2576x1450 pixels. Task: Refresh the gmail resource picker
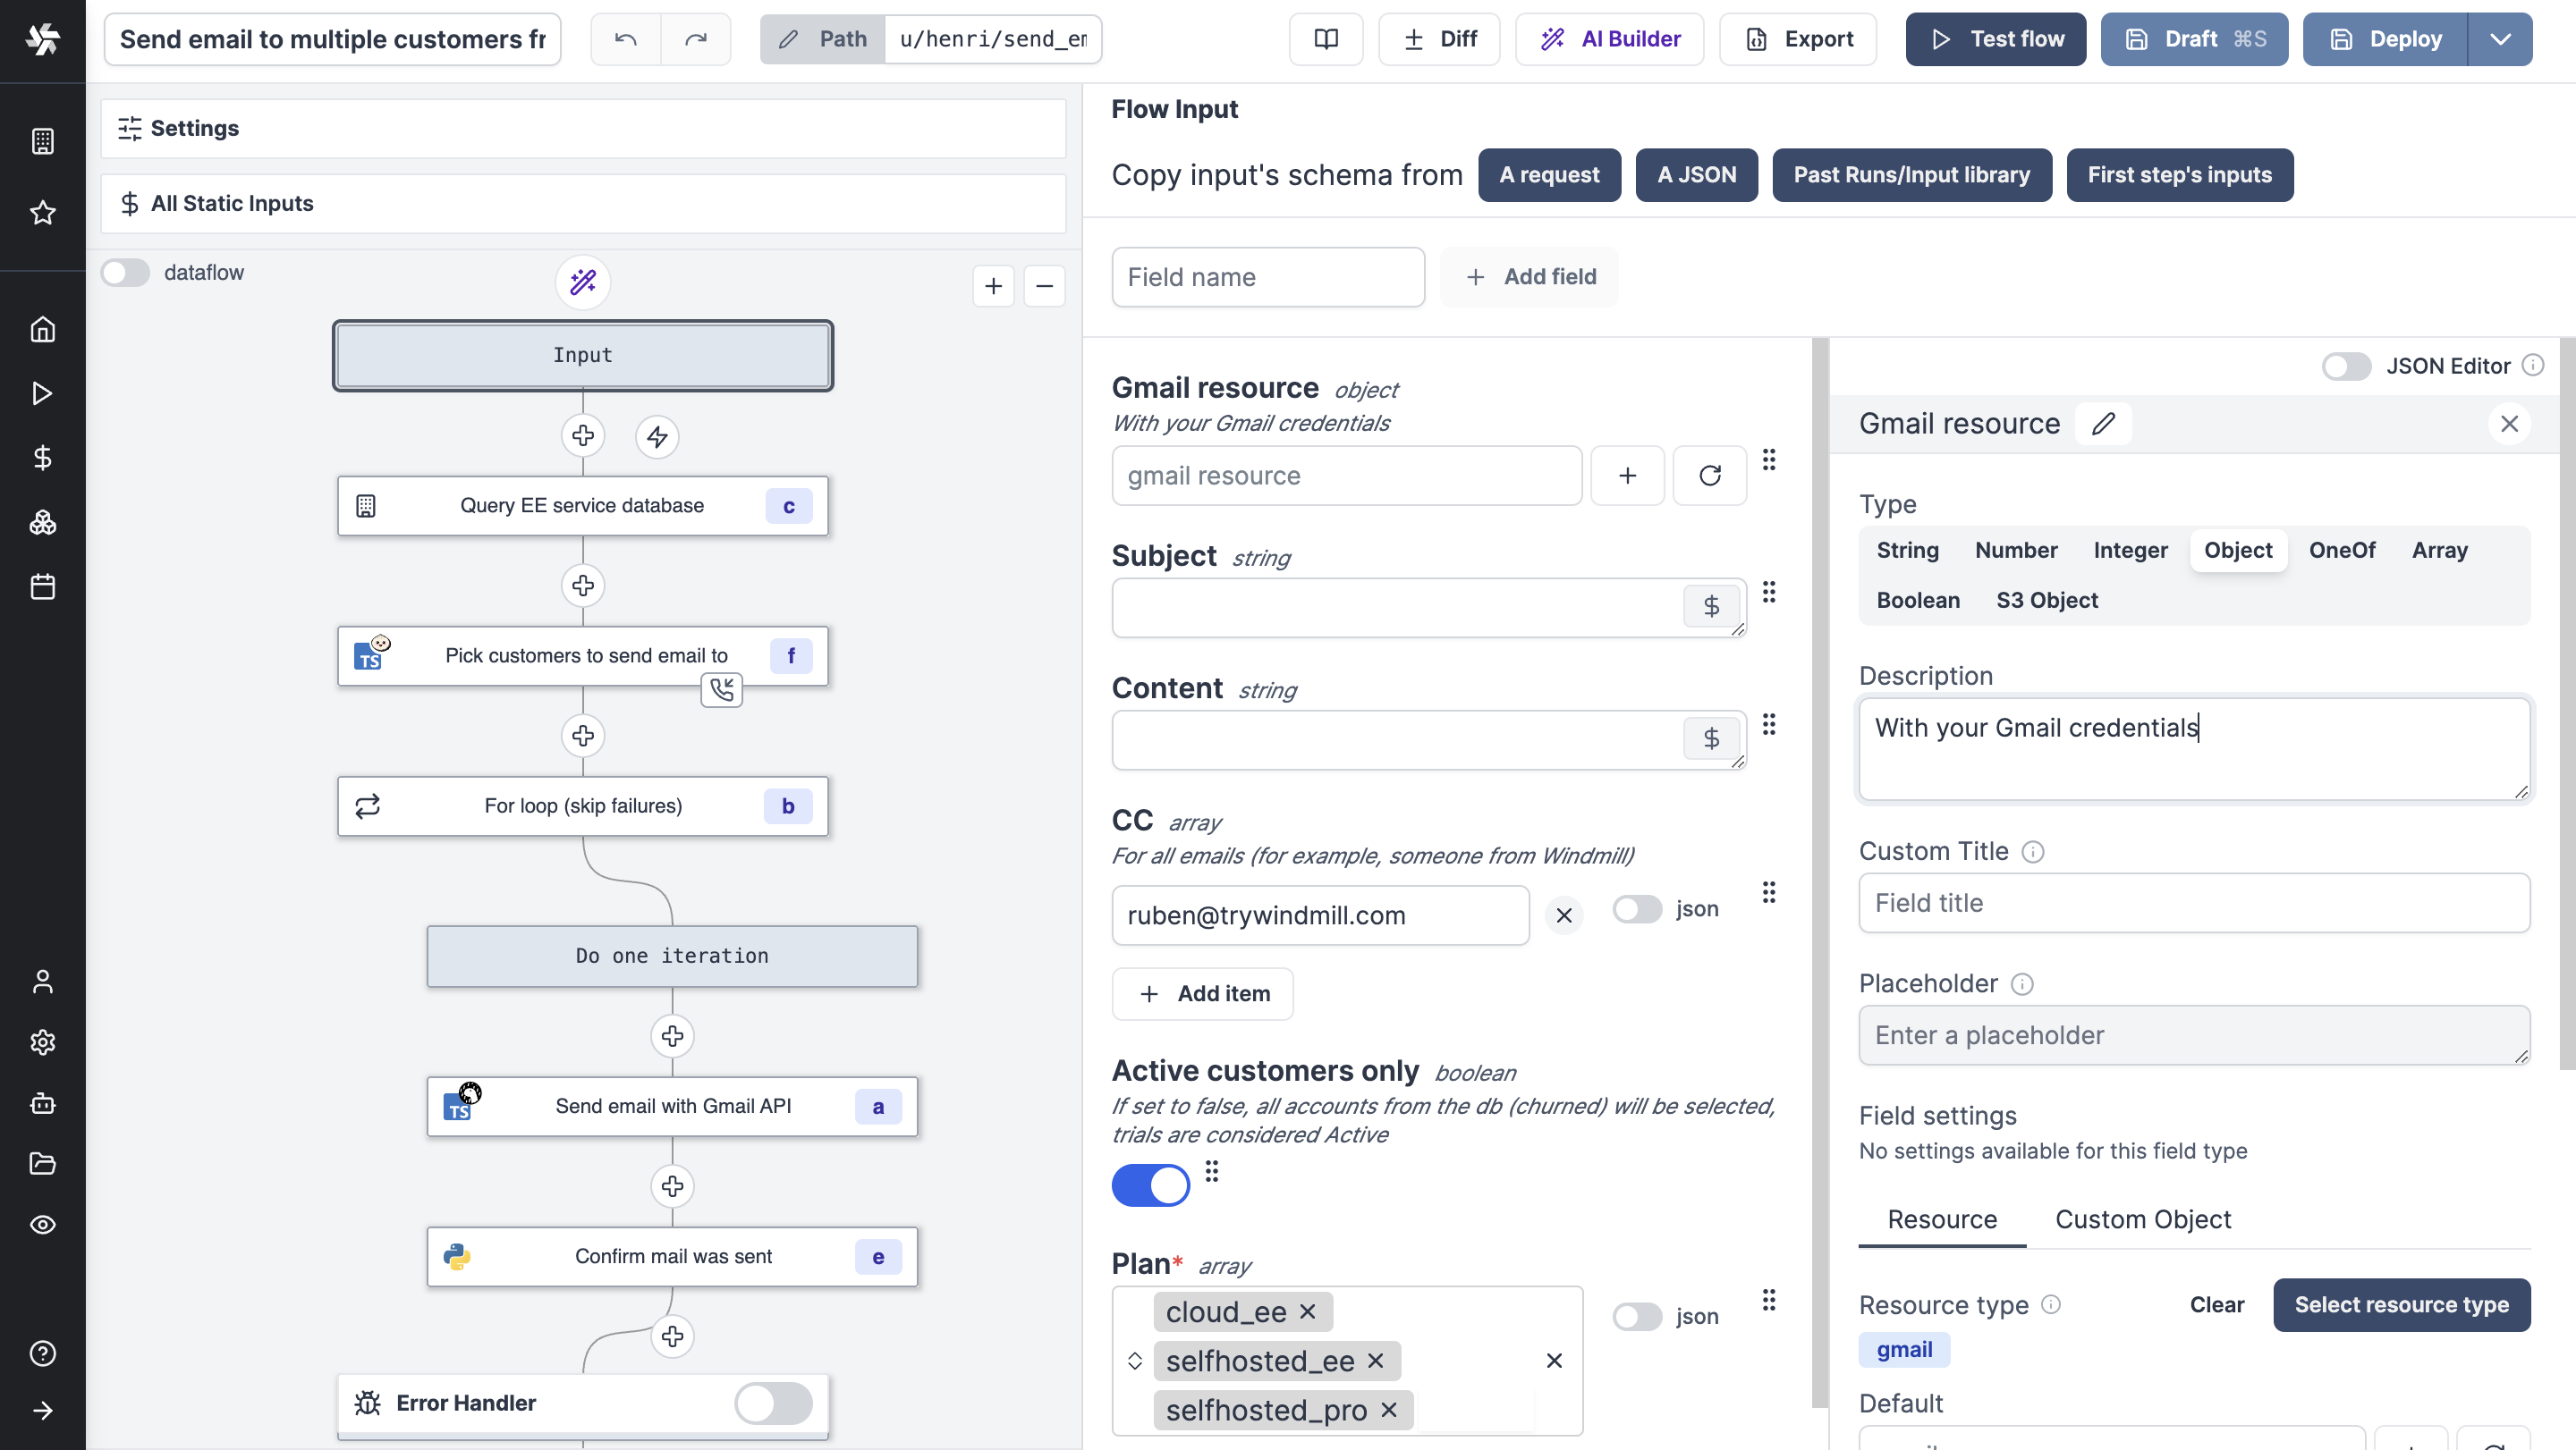point(1709,476)
